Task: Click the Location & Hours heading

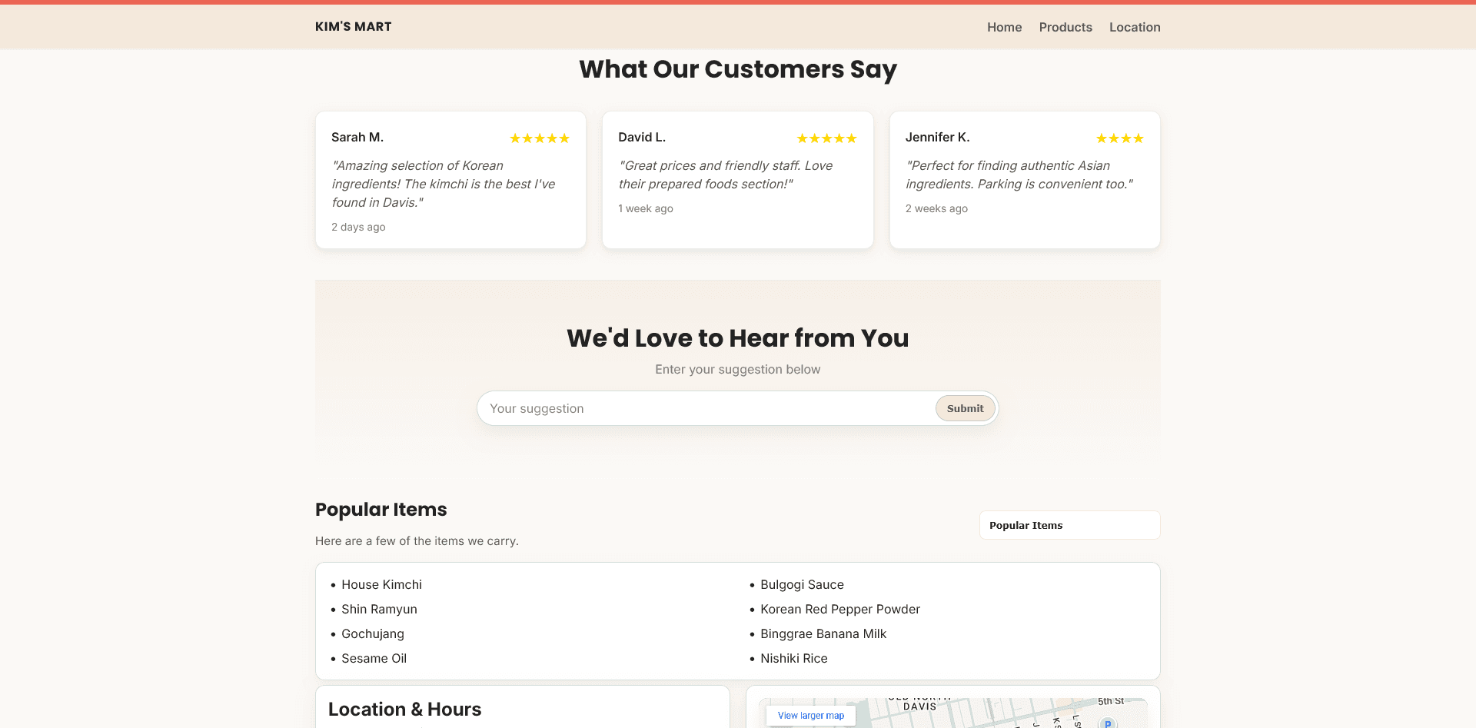Action: tap(404, 709)
